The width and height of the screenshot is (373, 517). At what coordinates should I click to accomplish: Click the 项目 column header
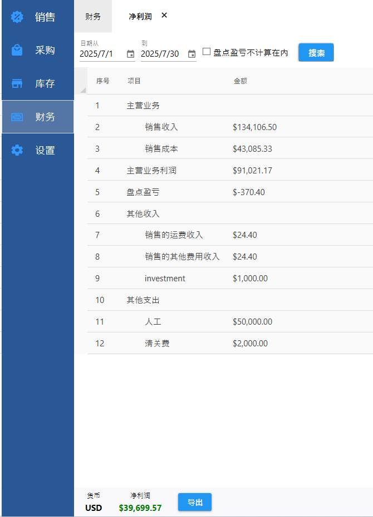pyautogui.click(x=134, y=81)
